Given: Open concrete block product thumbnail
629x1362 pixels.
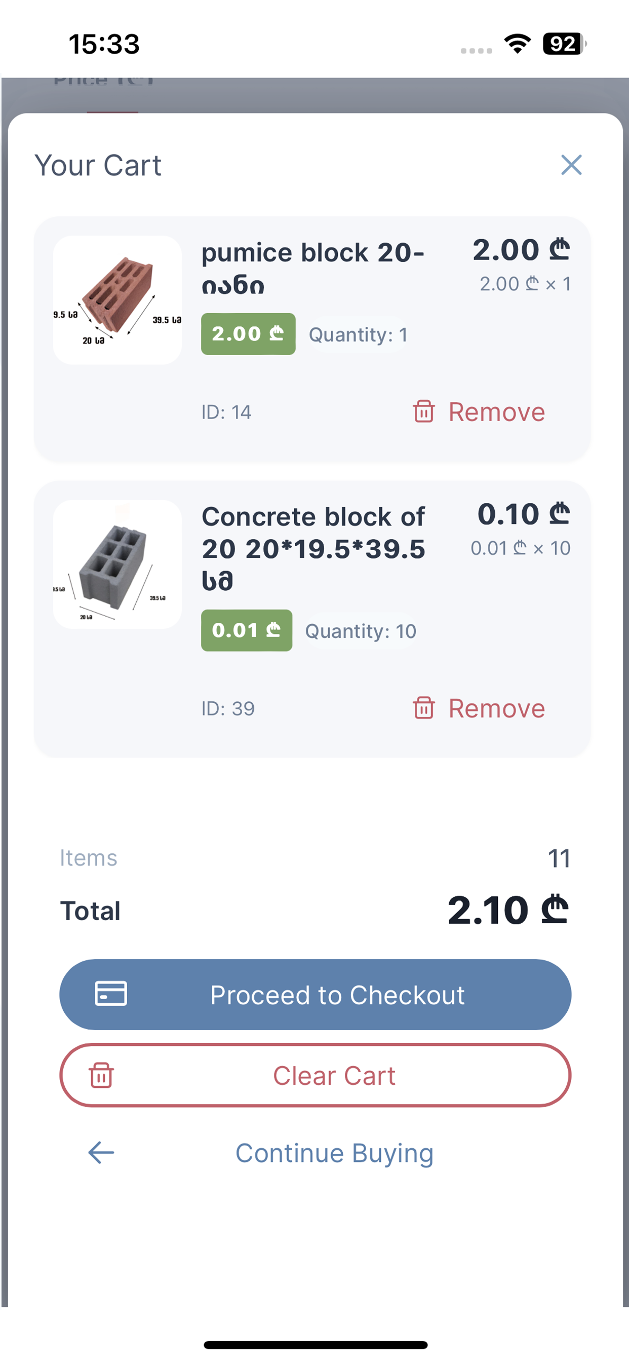Looking at the screenshot, I should 117,564.
